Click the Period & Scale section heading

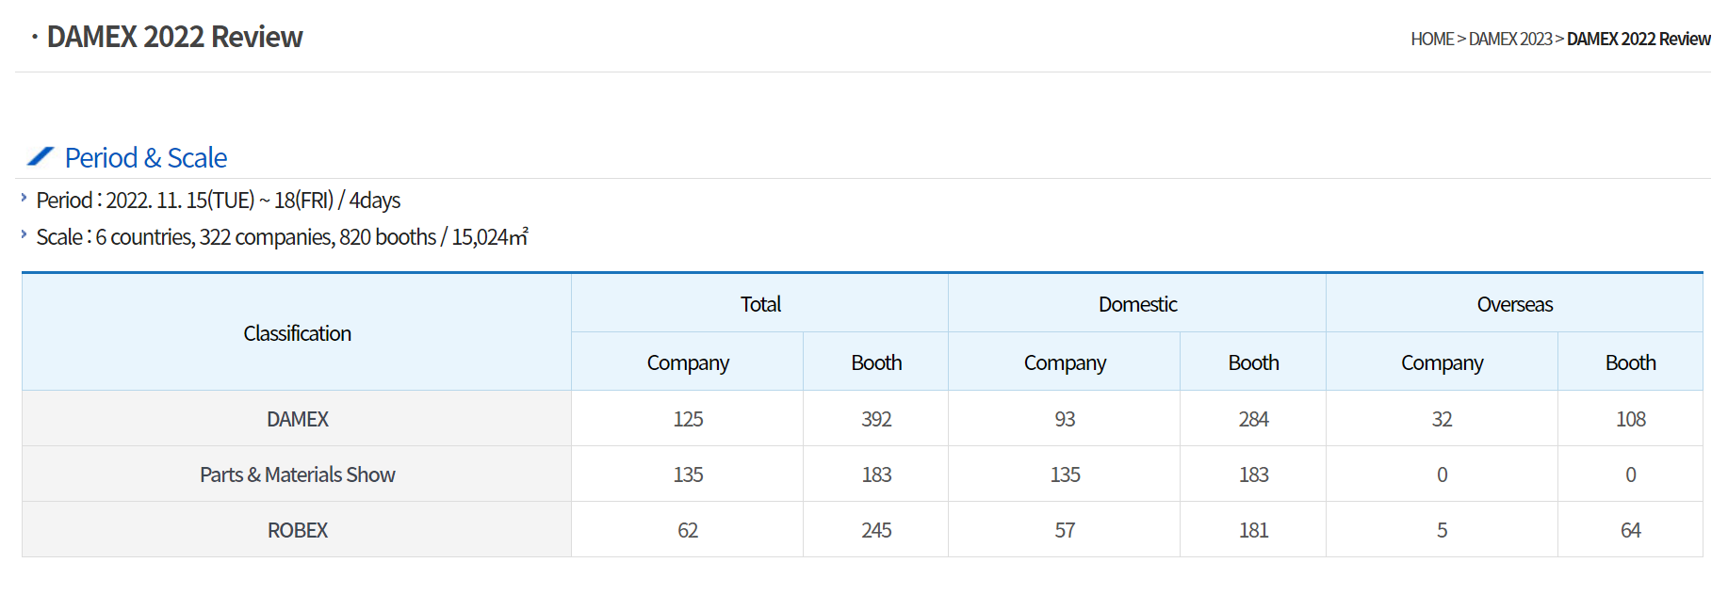pos(145,158)
